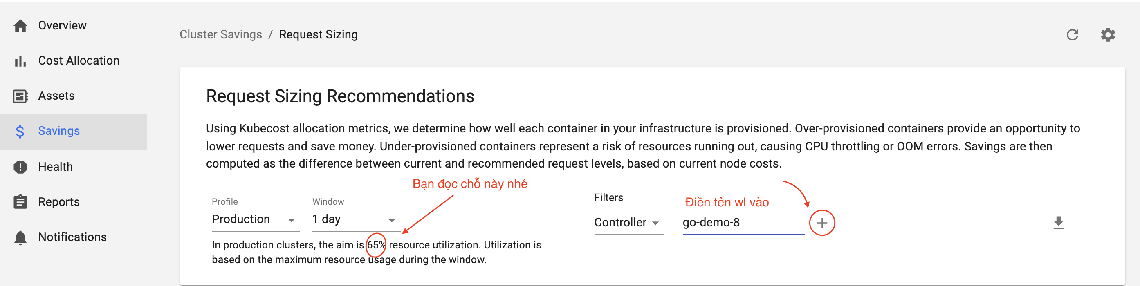Click the Health exclamation icon
Screen dimensions: 1140x286
[20, 167]
